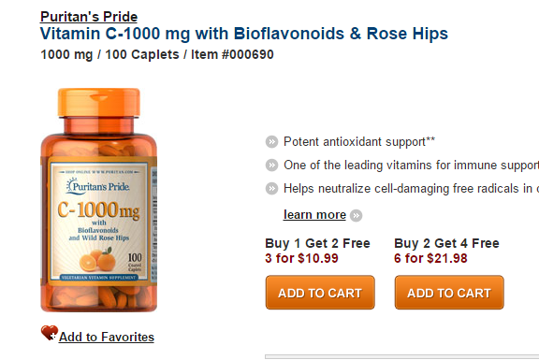
Task: Click the immune support bullet text
Action: click(411, 166)
